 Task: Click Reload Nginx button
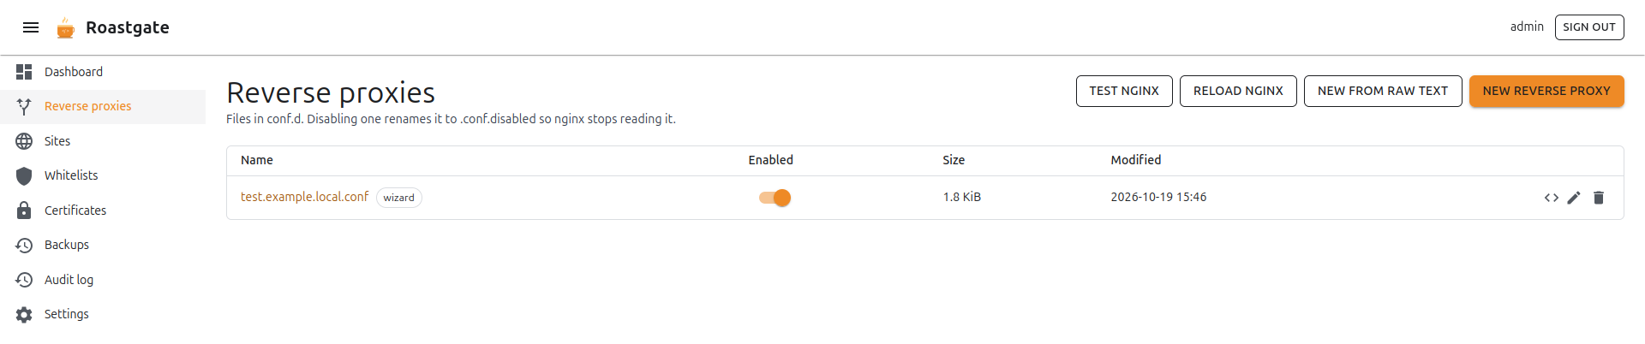point(1238,91)
